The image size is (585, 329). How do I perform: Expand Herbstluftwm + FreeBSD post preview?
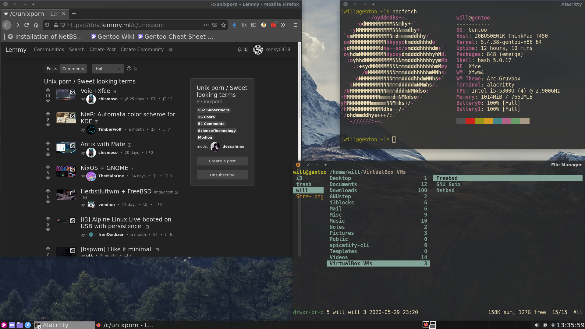click(85, 197)
